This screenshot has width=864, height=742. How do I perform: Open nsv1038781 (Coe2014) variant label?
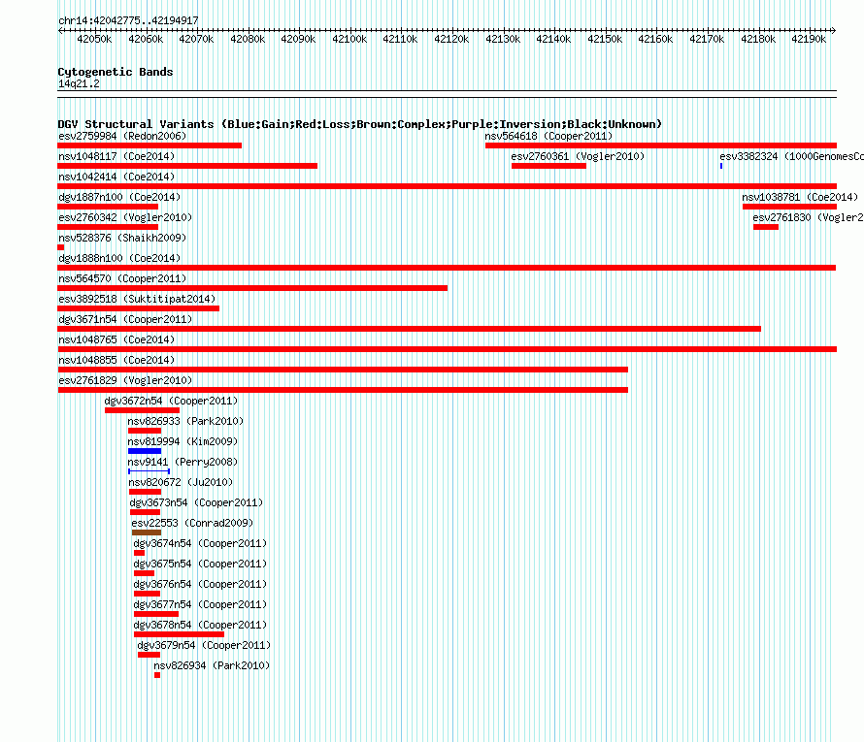pos(800,197)
